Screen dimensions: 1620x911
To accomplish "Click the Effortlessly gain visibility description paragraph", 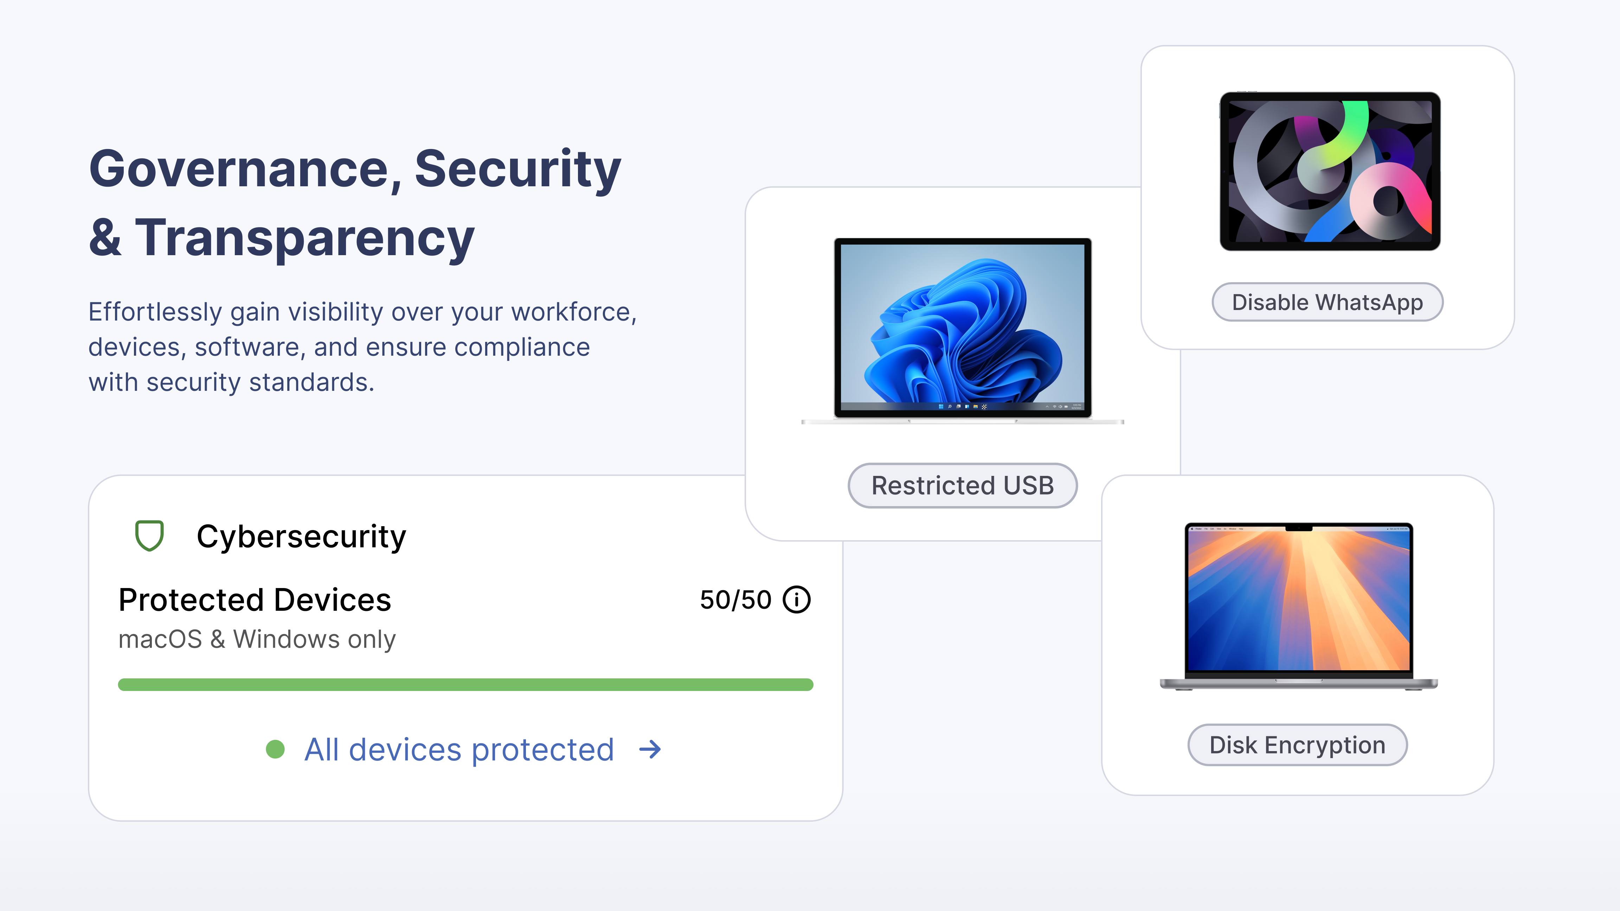I will point(362,347).
